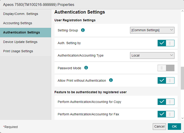Open Display/Comm. Settings section
Screen dimensions: 184x133
25,14
